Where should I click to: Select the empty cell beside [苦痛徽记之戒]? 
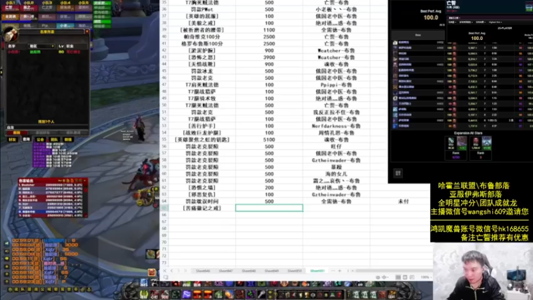click(269, 208)
